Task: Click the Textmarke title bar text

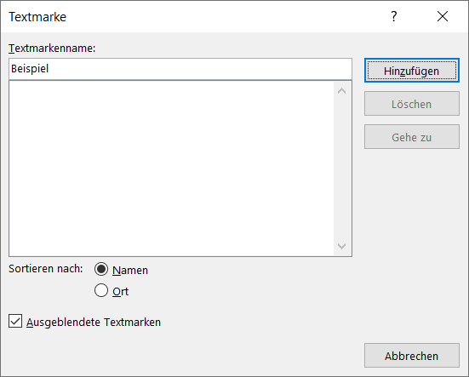Action: 37,17
